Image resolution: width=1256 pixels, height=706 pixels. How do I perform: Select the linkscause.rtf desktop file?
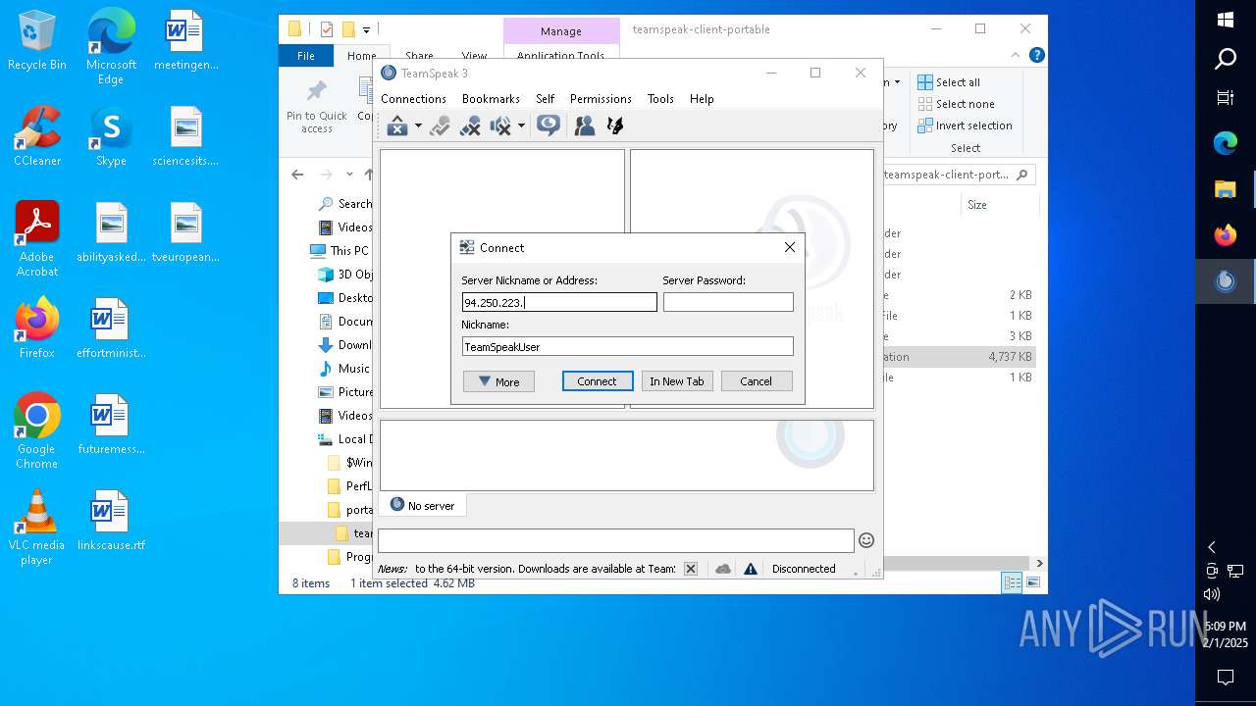coord(111,520)
